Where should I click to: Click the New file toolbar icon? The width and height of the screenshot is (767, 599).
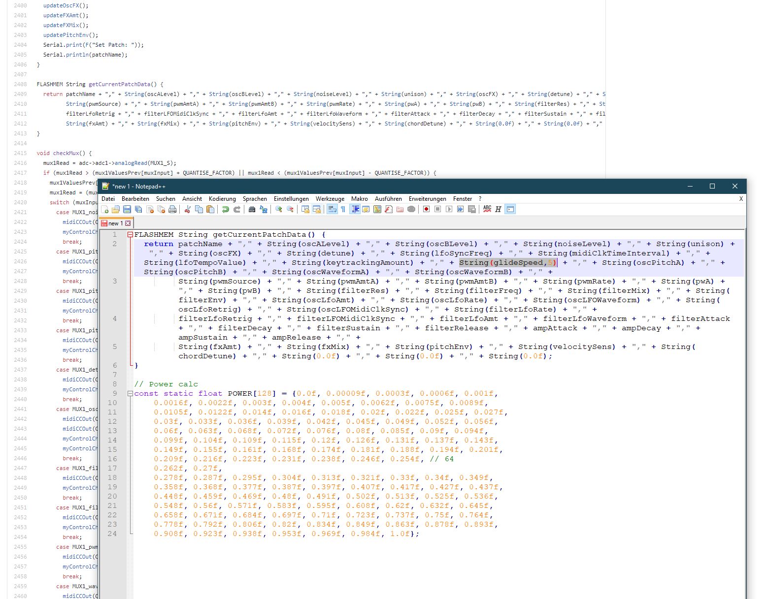coord(105,210)
